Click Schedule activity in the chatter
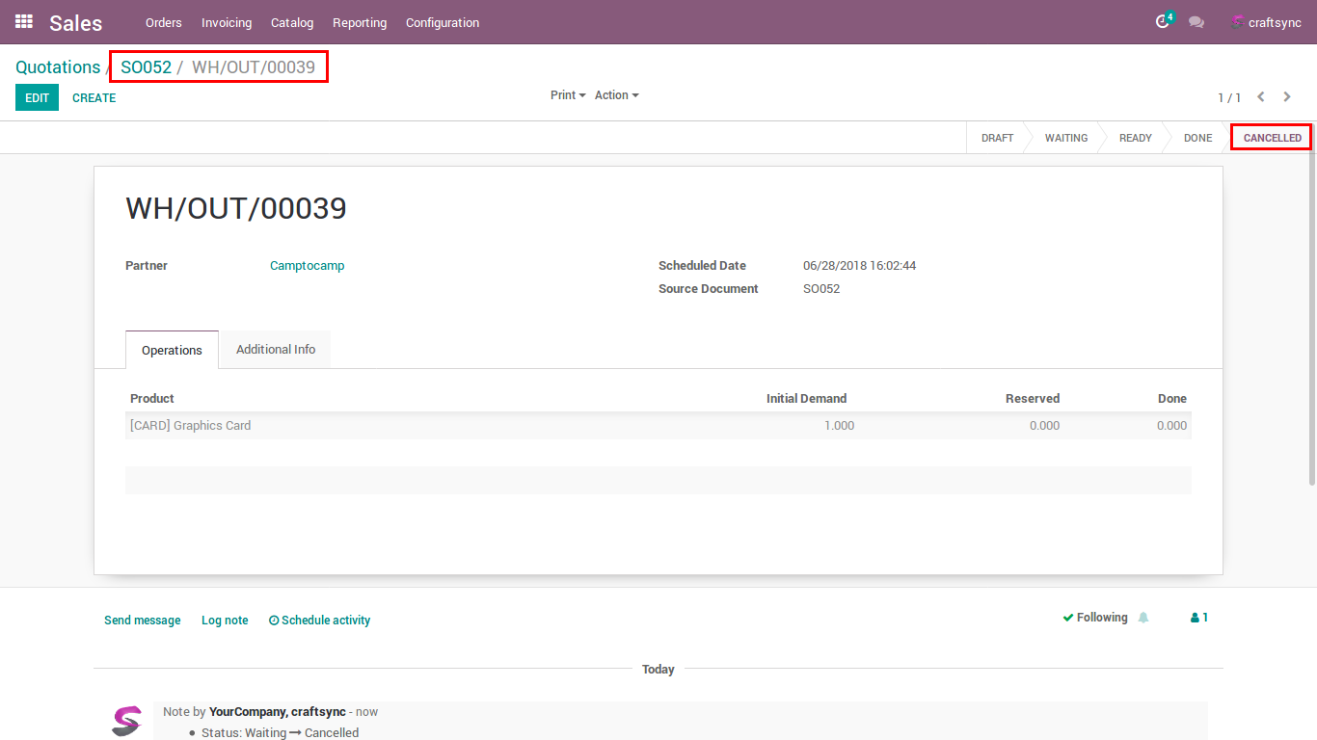 click(x=319, y=621)
